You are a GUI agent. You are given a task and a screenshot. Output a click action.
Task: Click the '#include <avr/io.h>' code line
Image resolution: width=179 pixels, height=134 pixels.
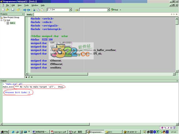pos(42,19)
